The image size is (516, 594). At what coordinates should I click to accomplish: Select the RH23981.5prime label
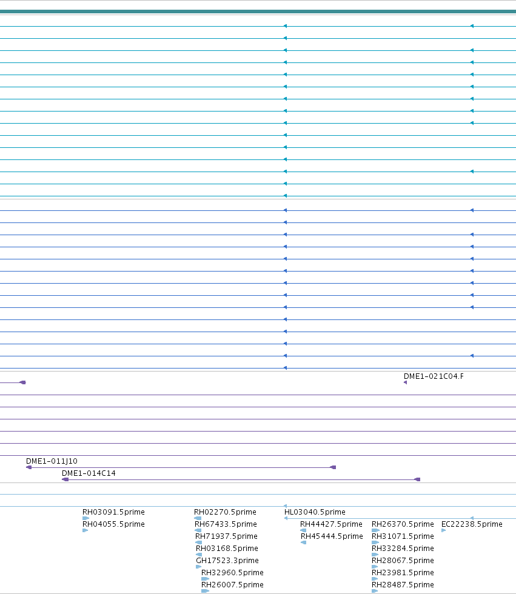point(403,572)
